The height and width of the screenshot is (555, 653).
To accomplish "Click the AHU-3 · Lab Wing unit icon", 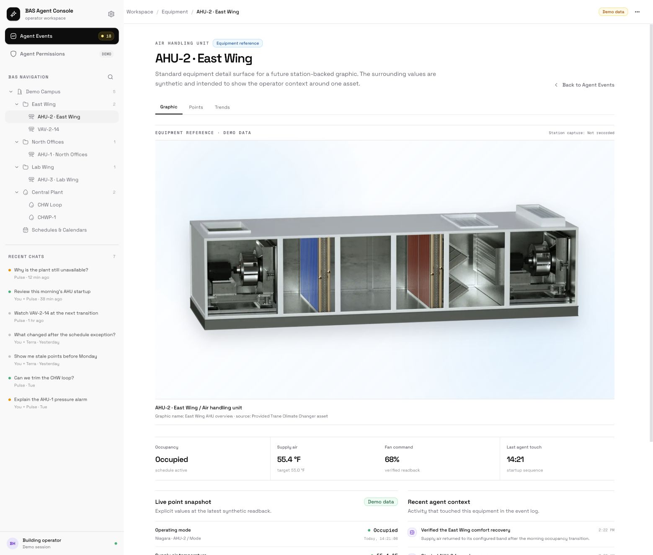I will 31,180.
